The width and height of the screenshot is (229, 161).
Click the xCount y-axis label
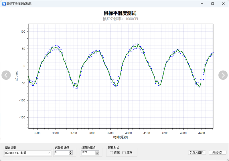[x=17, y=76]
